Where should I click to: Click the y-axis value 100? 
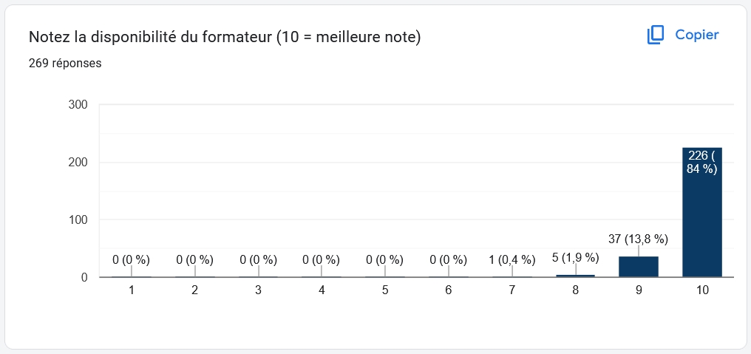point(78,219)
